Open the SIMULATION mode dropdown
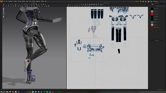Viewport: 166px width, 93px height. (x=156, y=1)
